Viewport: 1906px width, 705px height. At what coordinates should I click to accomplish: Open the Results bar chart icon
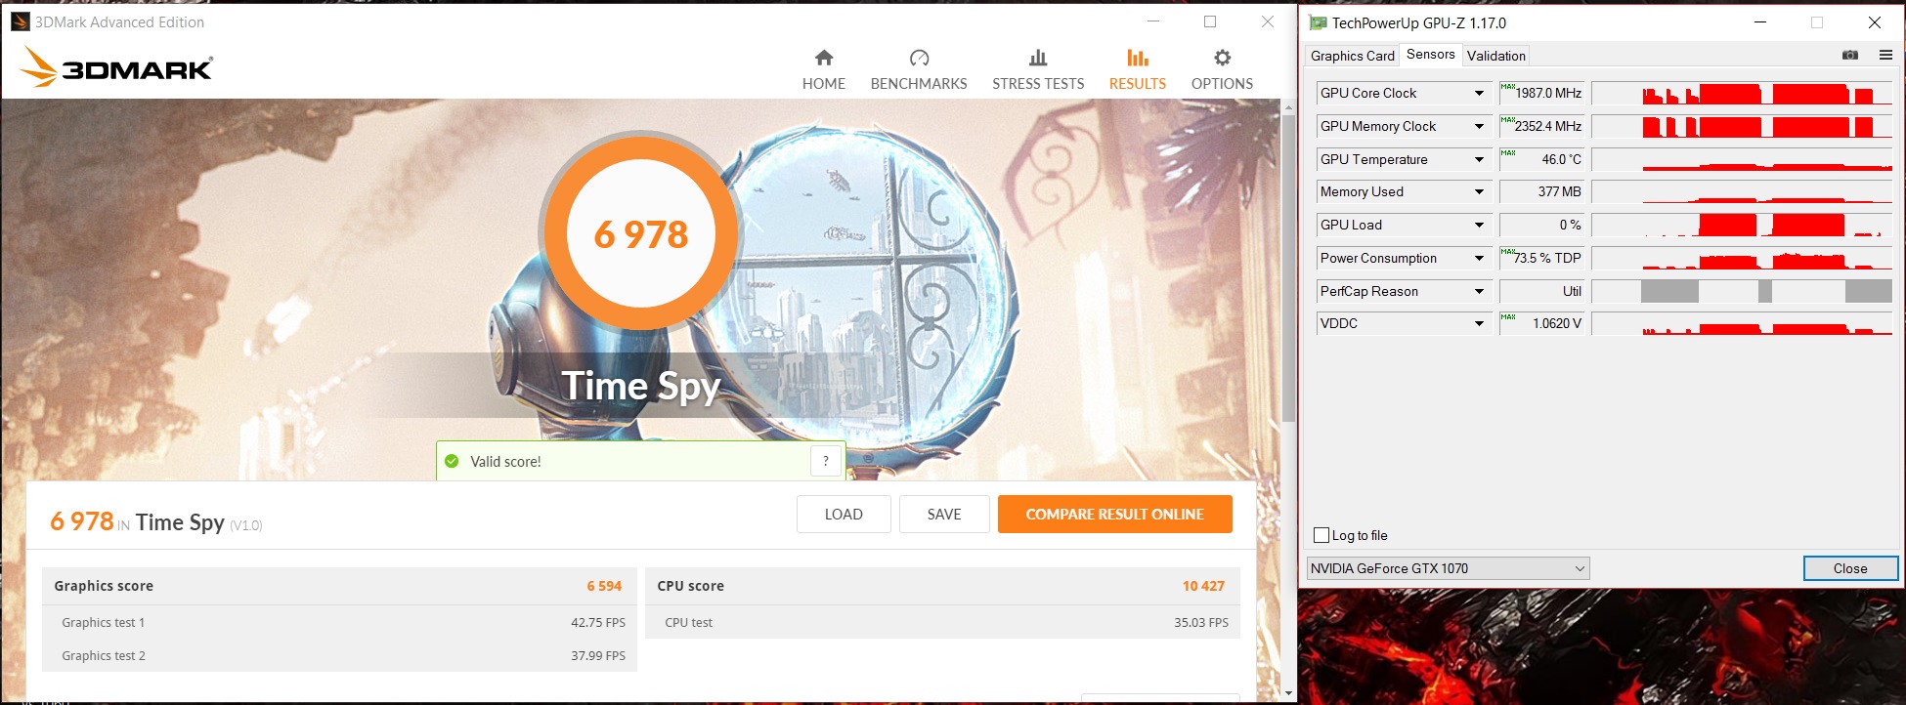point(1138,58)
